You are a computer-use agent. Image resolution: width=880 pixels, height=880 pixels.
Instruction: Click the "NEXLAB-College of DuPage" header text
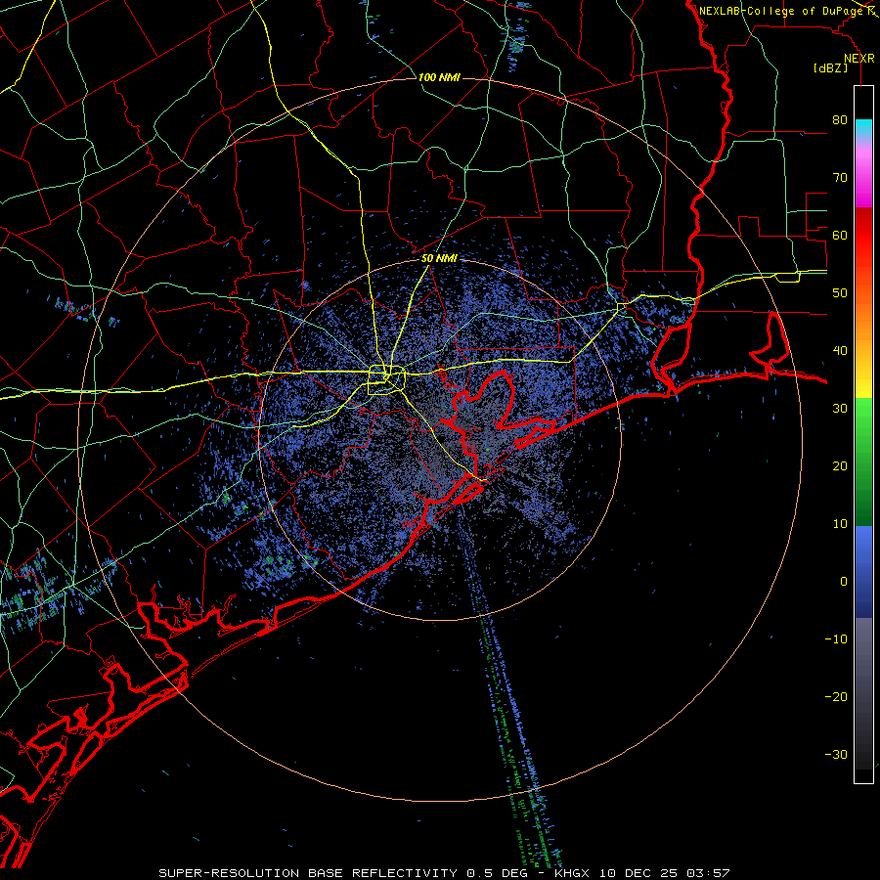click(780, 11)
